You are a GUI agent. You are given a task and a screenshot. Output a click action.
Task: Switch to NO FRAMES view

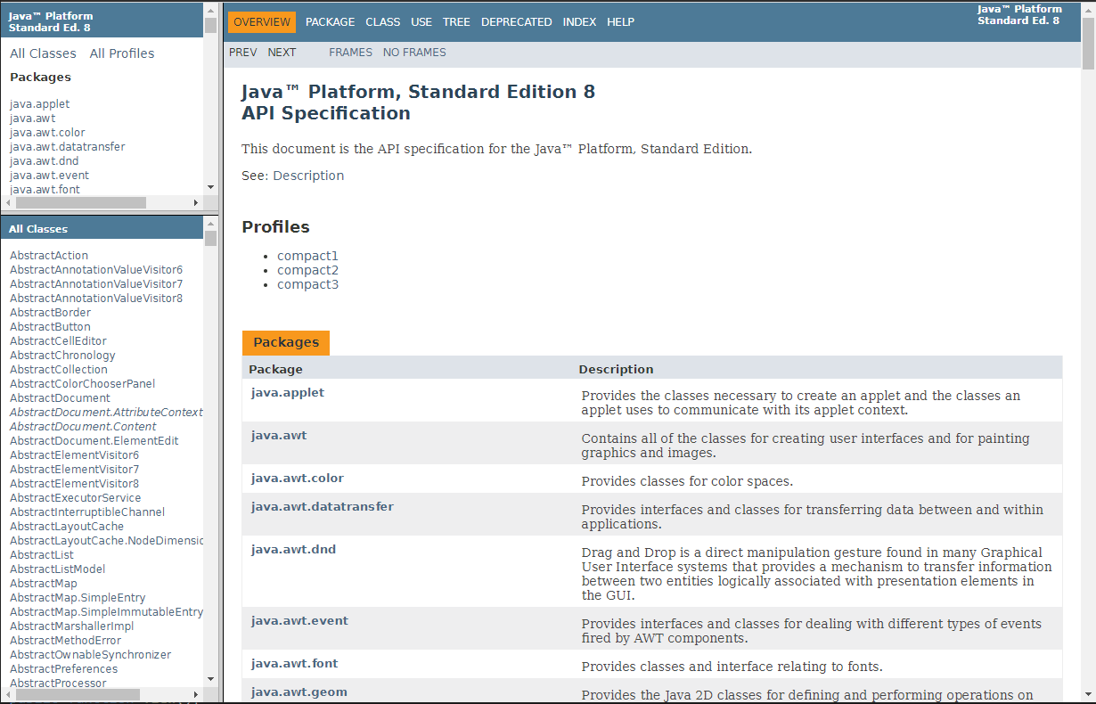[x=414, y=53]
